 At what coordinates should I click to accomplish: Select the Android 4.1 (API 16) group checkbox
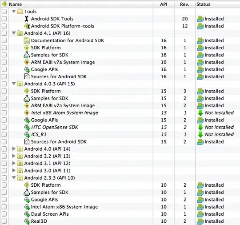click(4, 33)
